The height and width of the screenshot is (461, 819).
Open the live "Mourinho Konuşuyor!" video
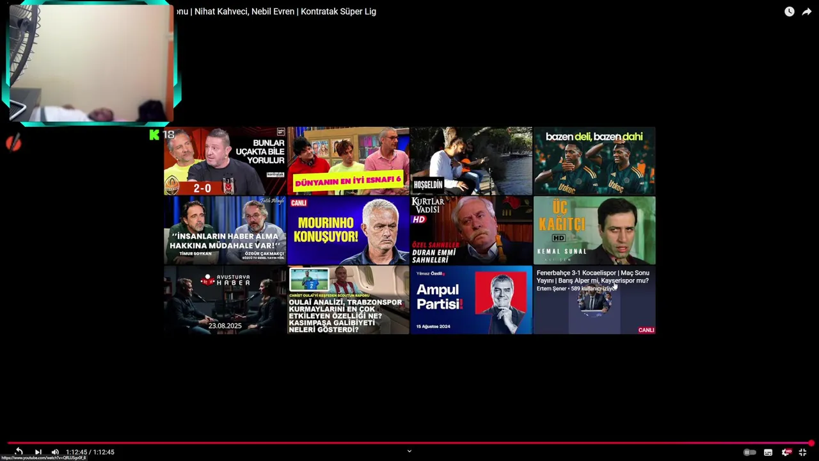[x=348, y=230]
